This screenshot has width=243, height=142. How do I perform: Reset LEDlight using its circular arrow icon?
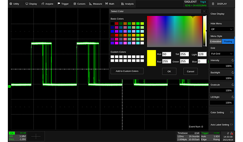click(233, 97)
